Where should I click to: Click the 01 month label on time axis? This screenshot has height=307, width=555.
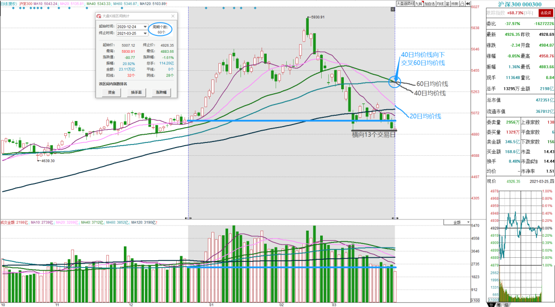(211, 304)
